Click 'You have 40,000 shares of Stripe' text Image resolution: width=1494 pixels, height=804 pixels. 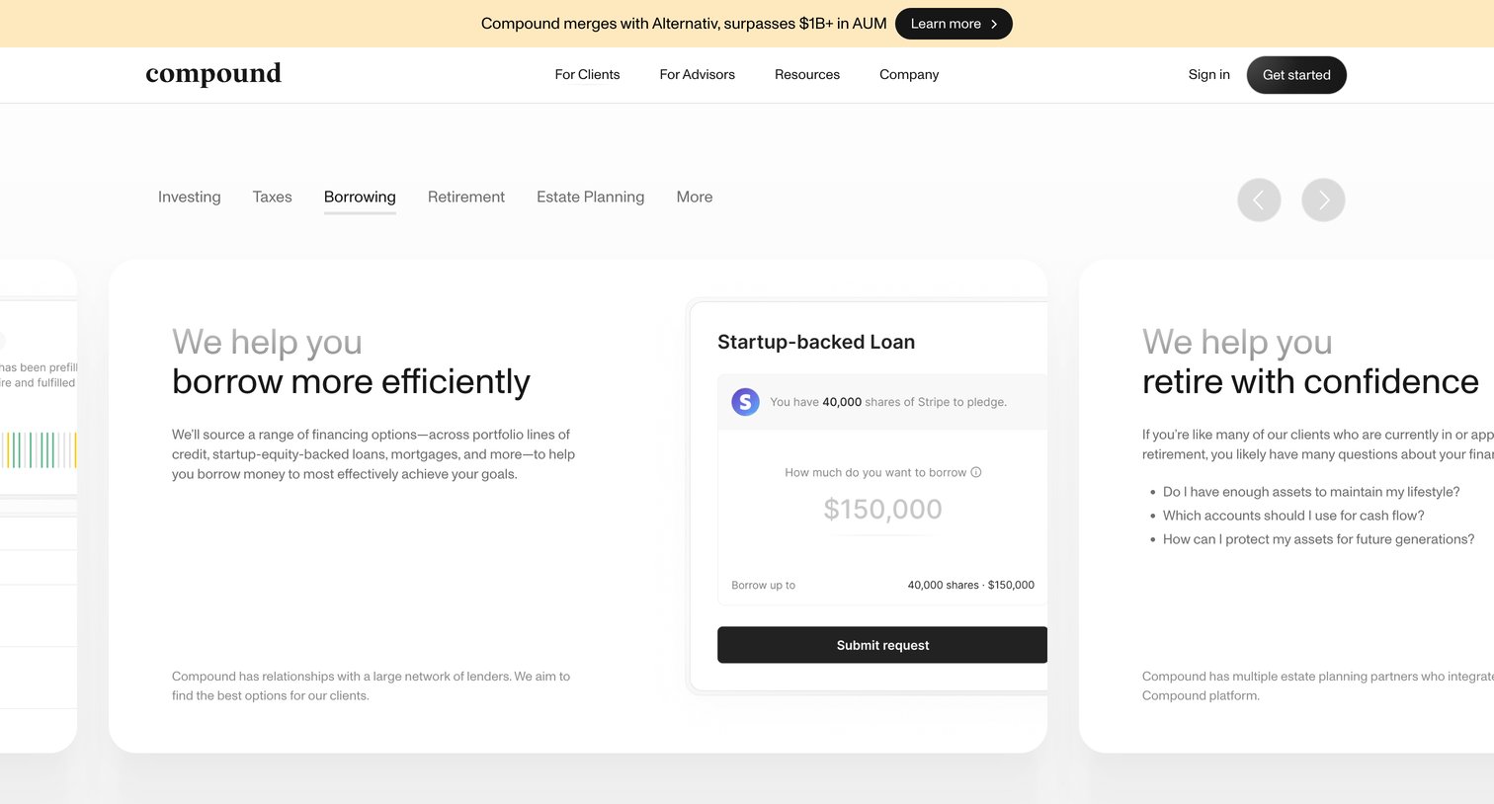click(x=888, y=402)
